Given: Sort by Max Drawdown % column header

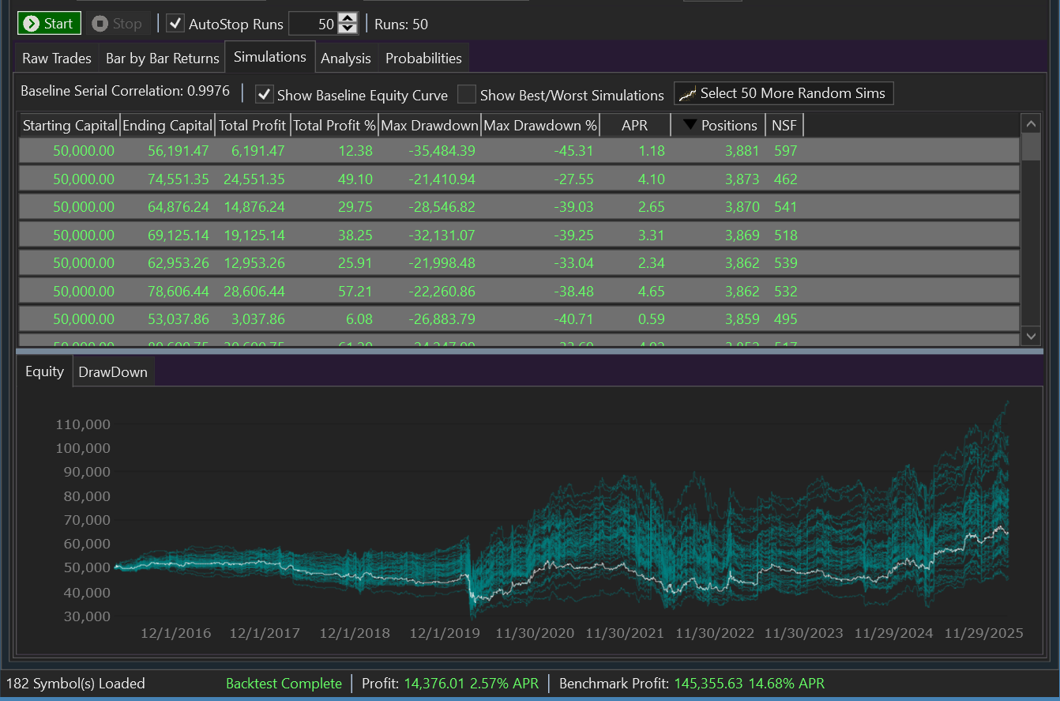Looking at the screenshot, I should point(540,126).
